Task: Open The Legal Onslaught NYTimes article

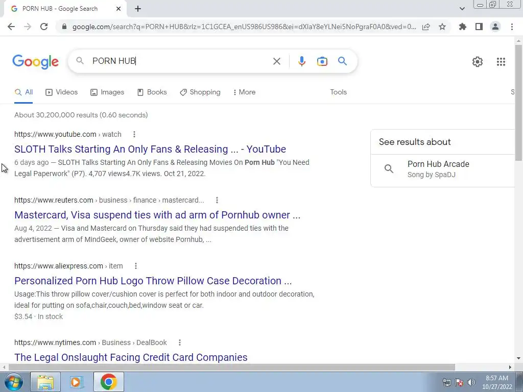Action: pos(131,357)
